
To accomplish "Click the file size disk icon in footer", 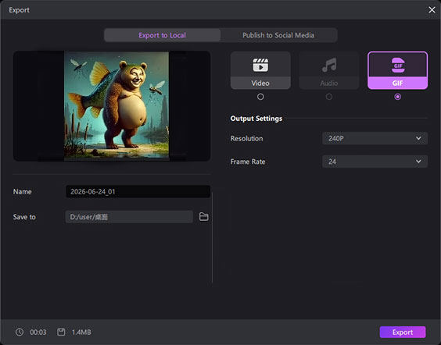I will coord(61,332).
